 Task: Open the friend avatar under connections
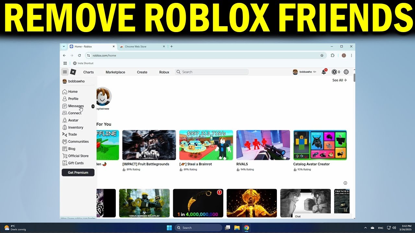103,96
